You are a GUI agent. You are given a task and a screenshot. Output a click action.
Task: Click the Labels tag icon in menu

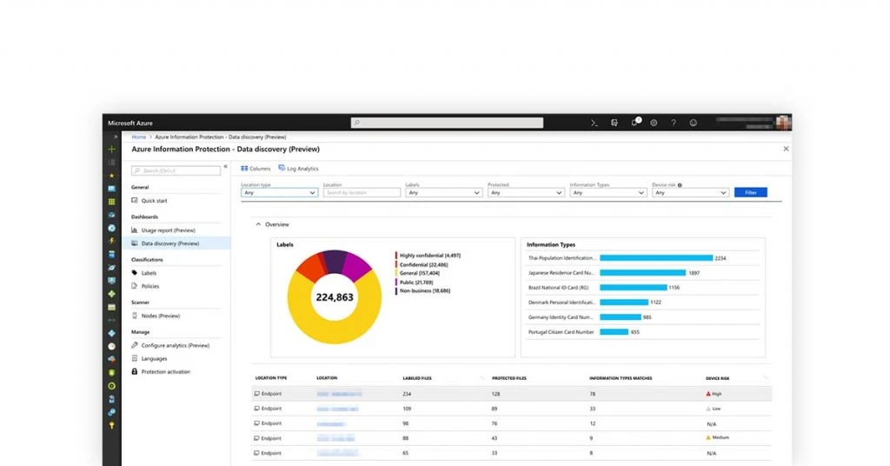(x=135, y=273)
